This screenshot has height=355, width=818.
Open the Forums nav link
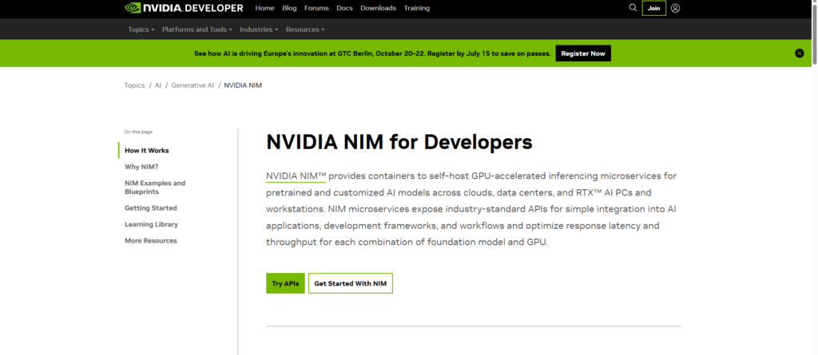(316, 8)
